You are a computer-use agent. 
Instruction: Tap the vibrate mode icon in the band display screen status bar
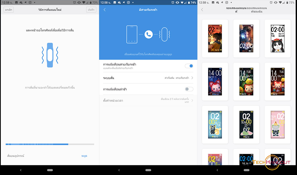[276, 2]
